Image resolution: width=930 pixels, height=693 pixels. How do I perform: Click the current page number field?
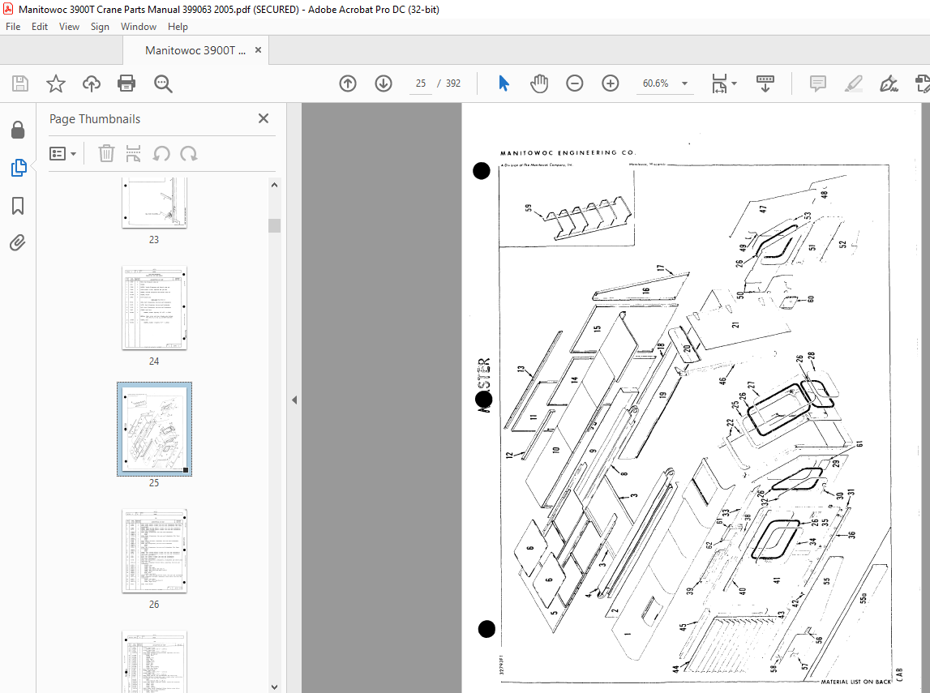tap(421, 83)
